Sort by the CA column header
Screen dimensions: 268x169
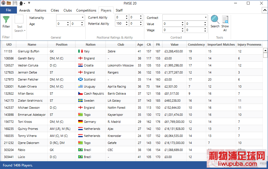[x=149, y=45]
